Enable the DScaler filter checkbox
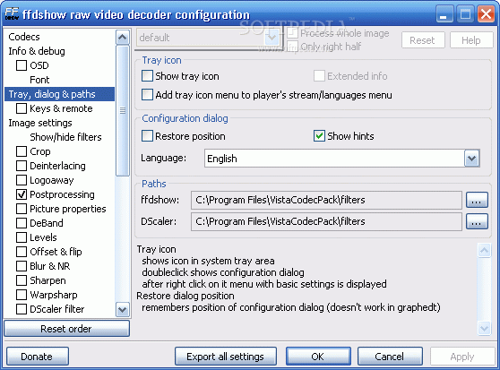Screen dimensions: 500x370 click(22, 309)
